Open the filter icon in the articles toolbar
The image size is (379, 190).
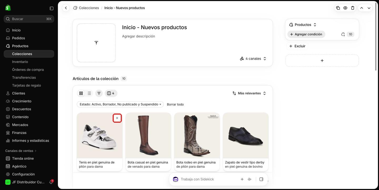(x=99, y=93)
